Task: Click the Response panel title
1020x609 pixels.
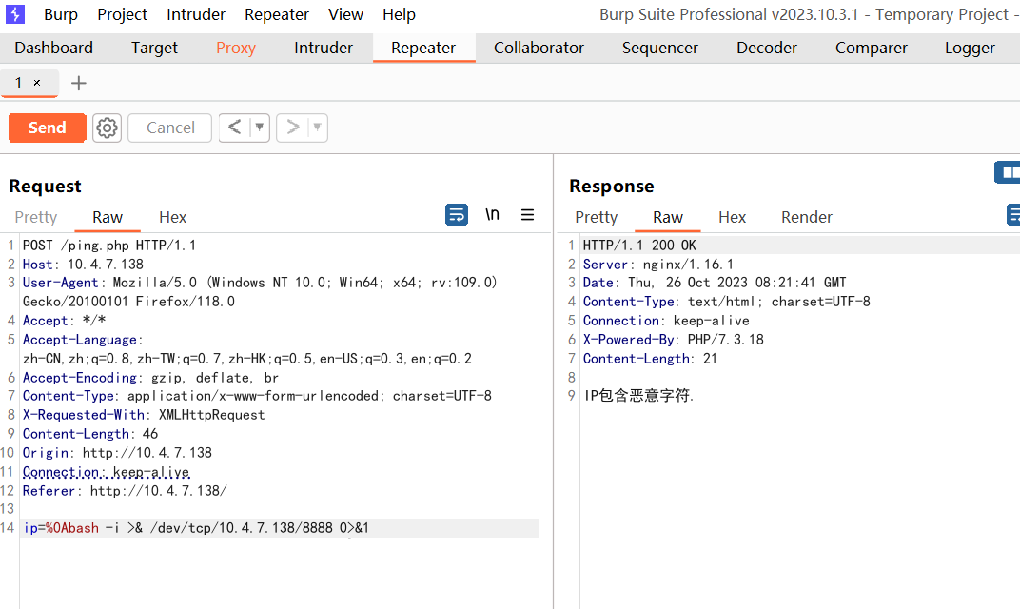Action: click(612, 187)
